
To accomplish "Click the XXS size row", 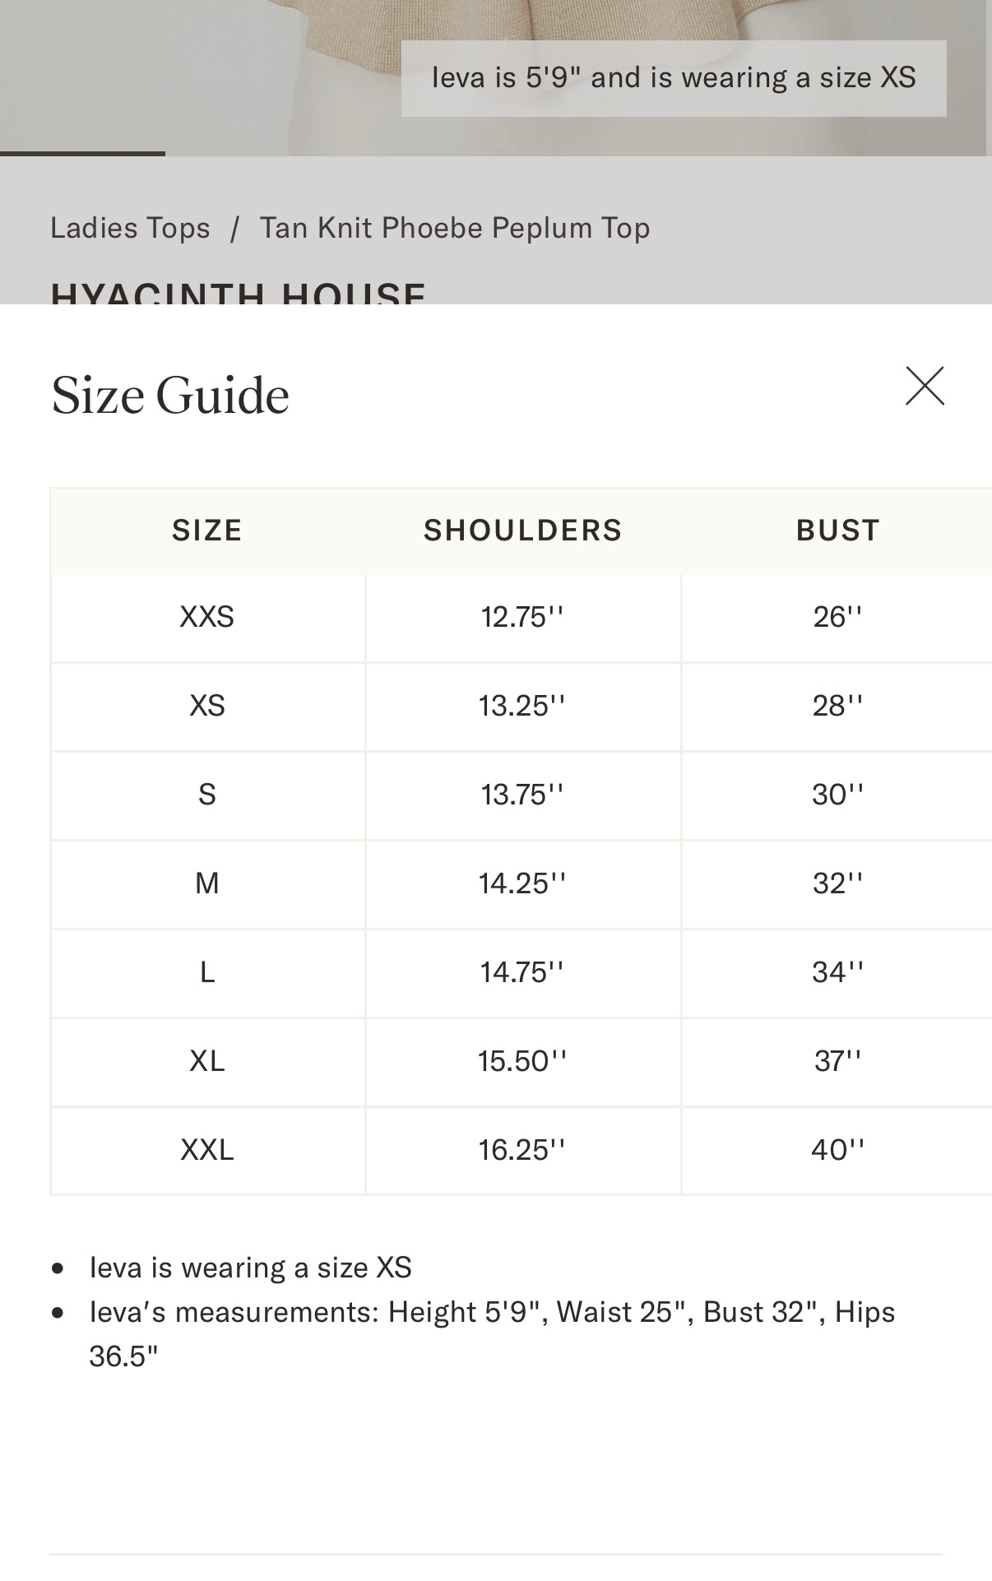I will point(521,618).
